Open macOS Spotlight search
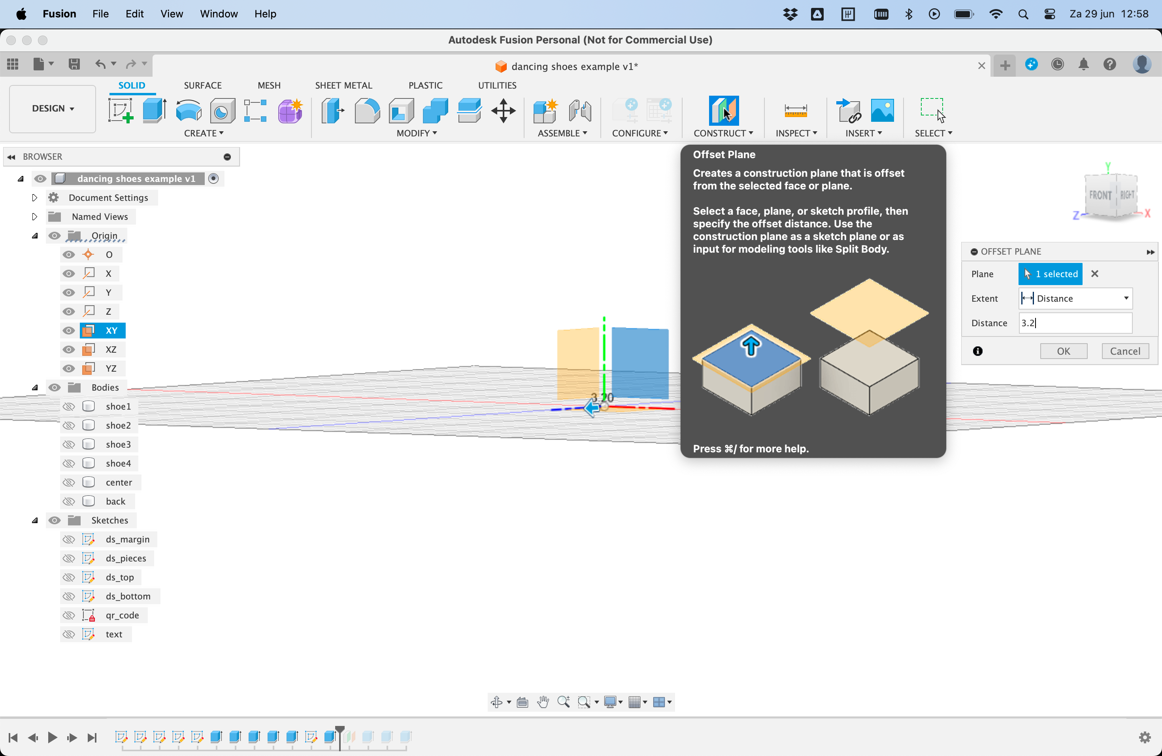 (1023, 14)
